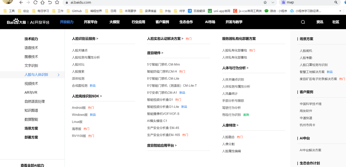Screen dimensions: 346x167
Task: Open the 智能视频分析盒G1 link
Action: click(160, 100)
